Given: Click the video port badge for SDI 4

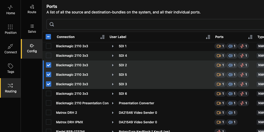Looking at the screenshot, I should point(220,55).
